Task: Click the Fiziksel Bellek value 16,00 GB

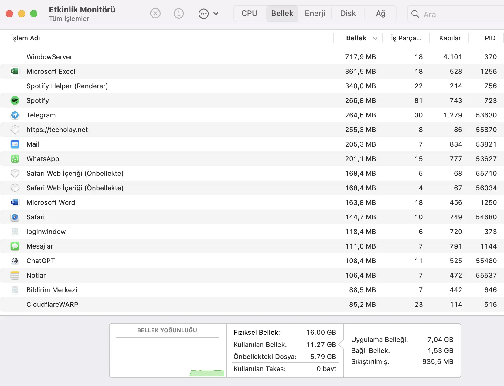Action: coord(321,332)
